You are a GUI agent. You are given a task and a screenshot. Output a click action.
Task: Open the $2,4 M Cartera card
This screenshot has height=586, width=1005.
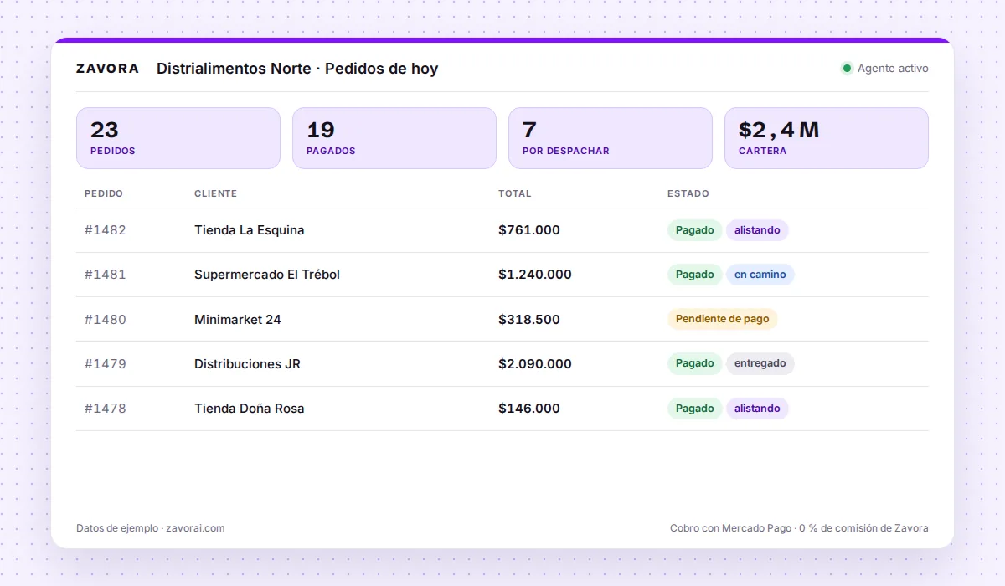click(827, 138)
